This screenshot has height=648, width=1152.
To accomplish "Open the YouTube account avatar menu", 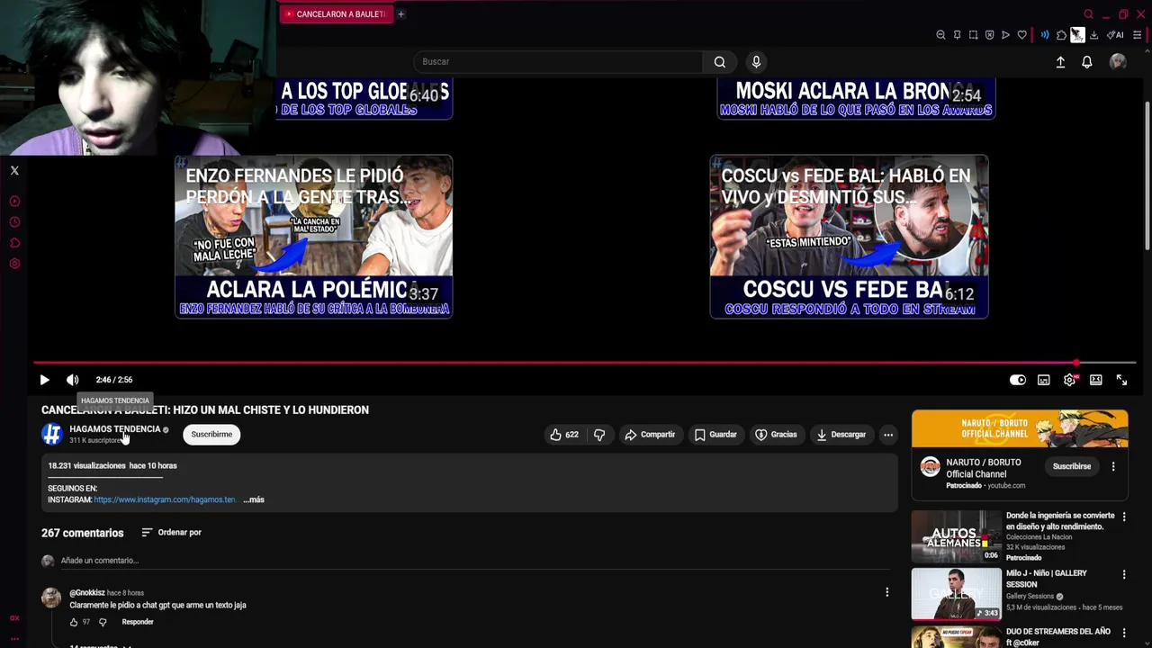I will pos(1118,61).
